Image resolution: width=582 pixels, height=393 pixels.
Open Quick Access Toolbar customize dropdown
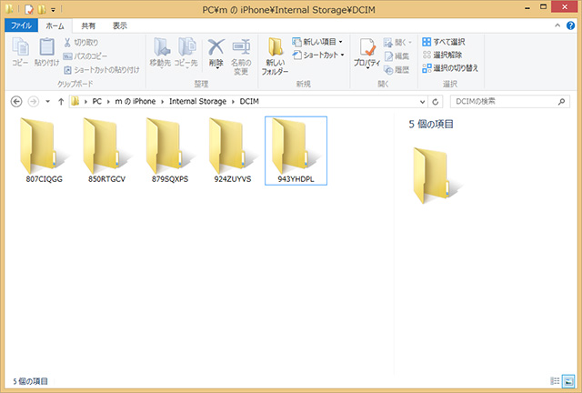(x=53, y=10)
